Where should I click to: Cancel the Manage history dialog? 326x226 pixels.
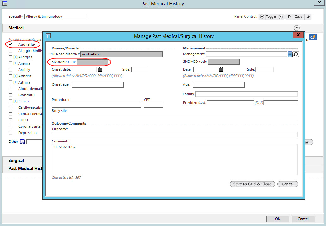287,184
